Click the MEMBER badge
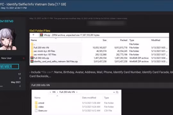173x115 pixels. pyautogui.click(x=9, y=66)
